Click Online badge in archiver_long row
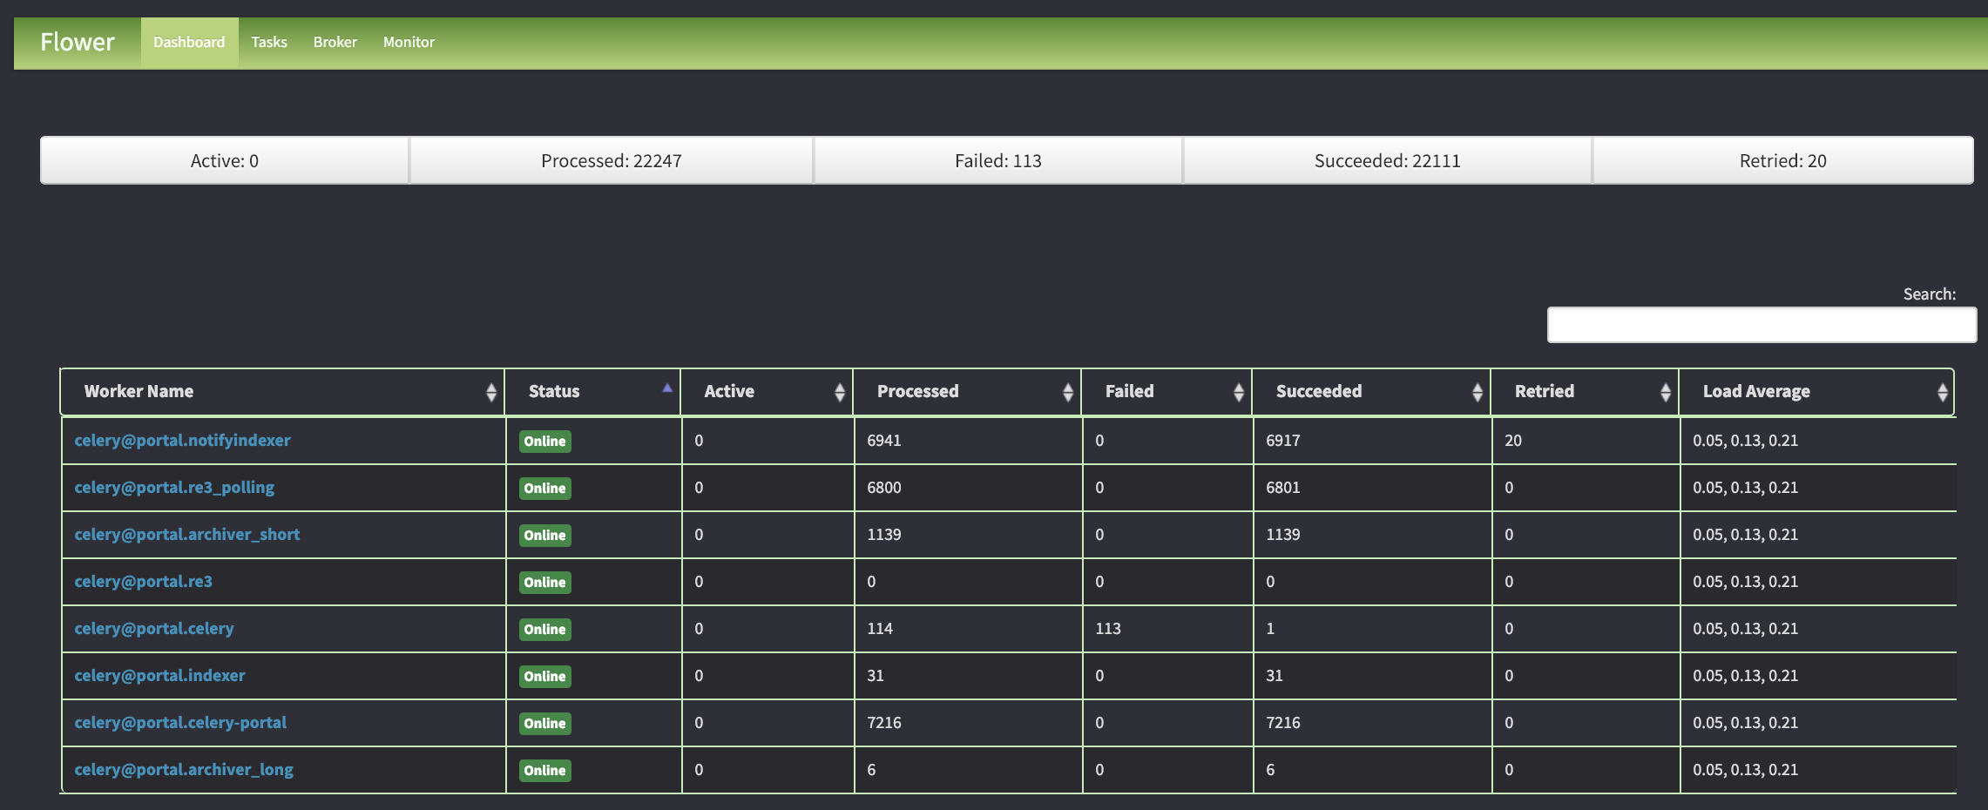 (x=545, y=771)
